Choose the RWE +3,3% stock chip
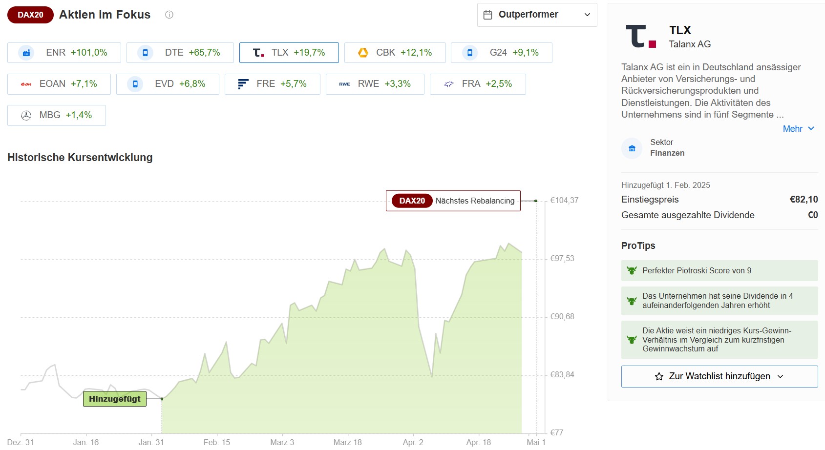The image size is (825, 450). [375, 84]
